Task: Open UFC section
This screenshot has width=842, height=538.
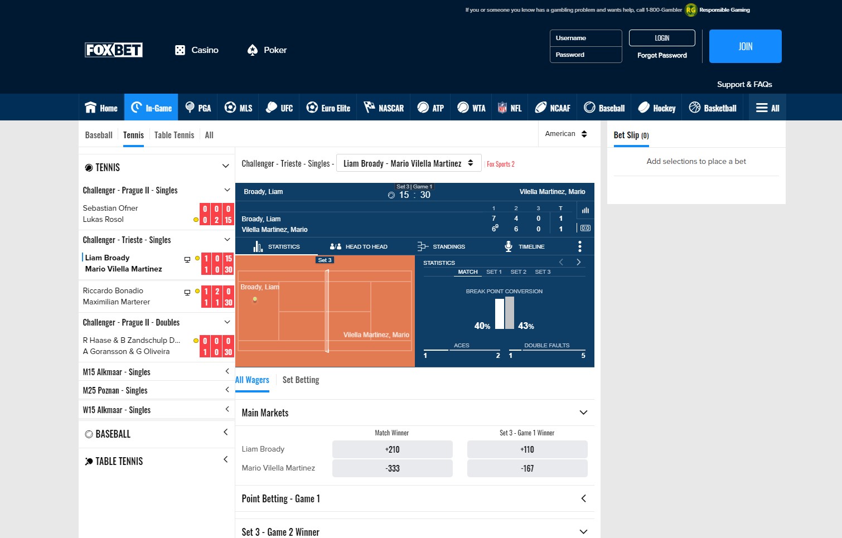Action: (279, 108)
